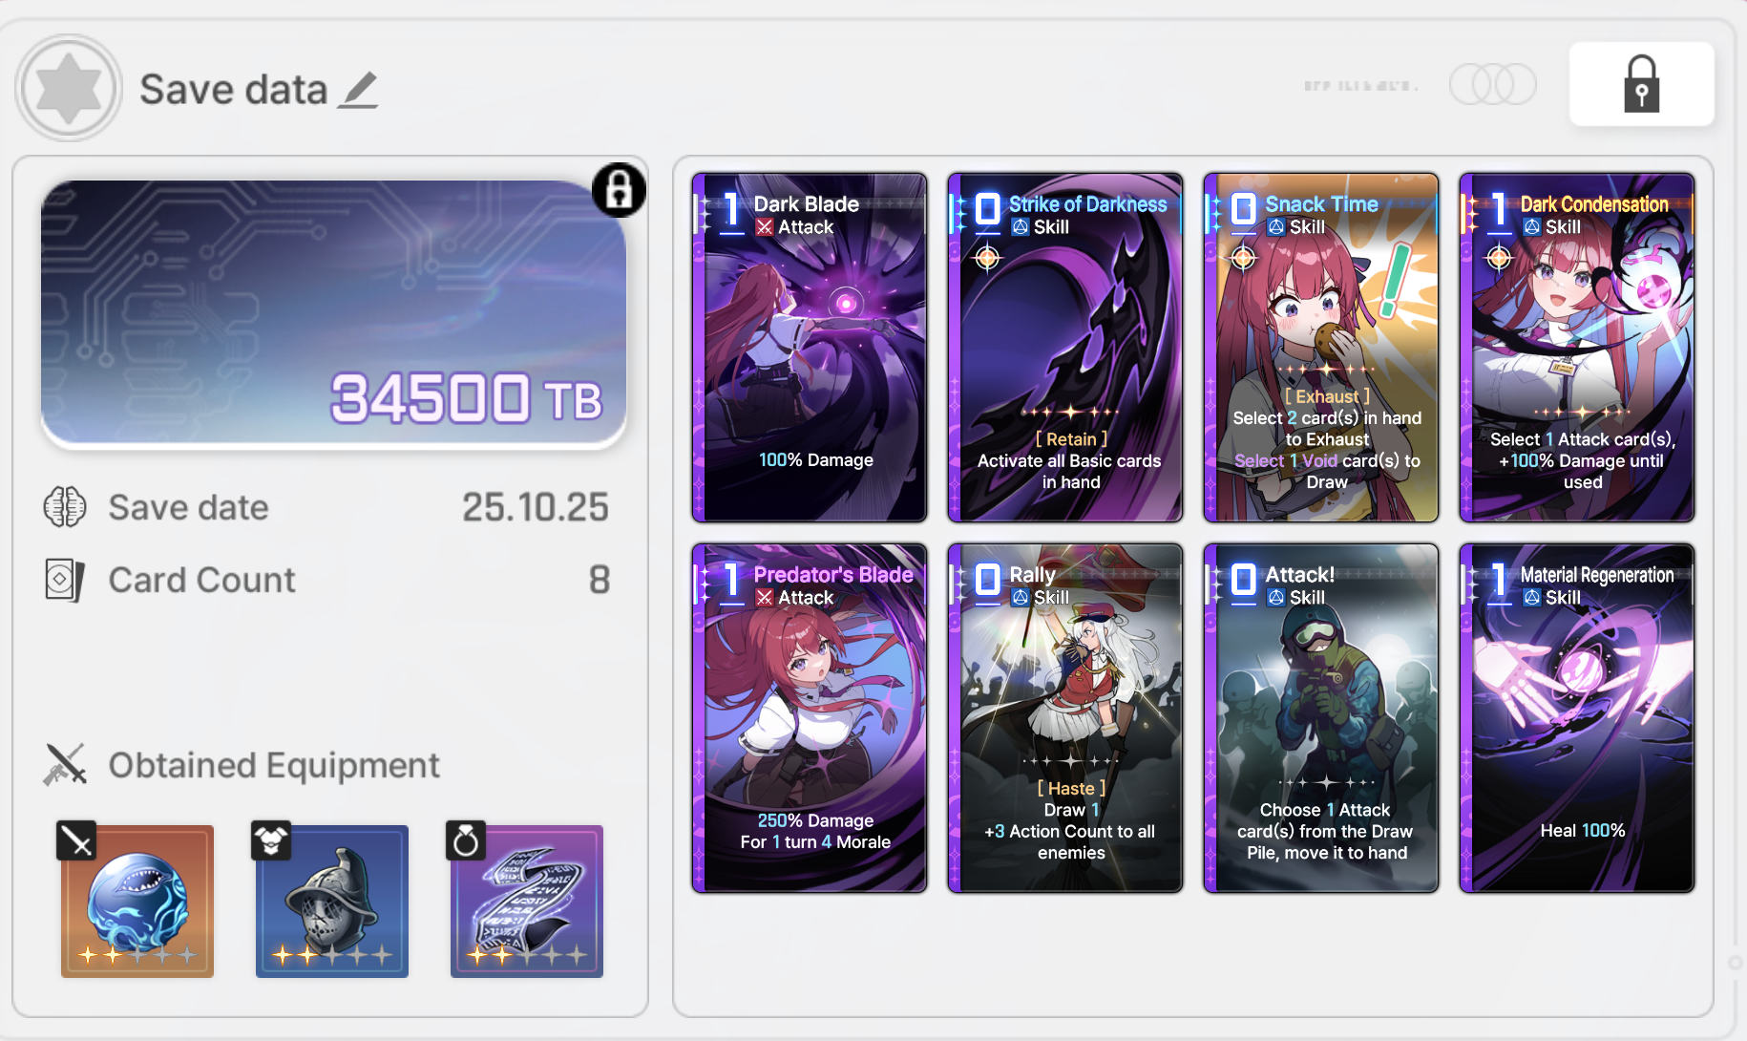Viewport: 1747px width, 1041px height.
Task: Click the star emblem avatar icon
Action: pyautogui.click(x=68, y=88)
